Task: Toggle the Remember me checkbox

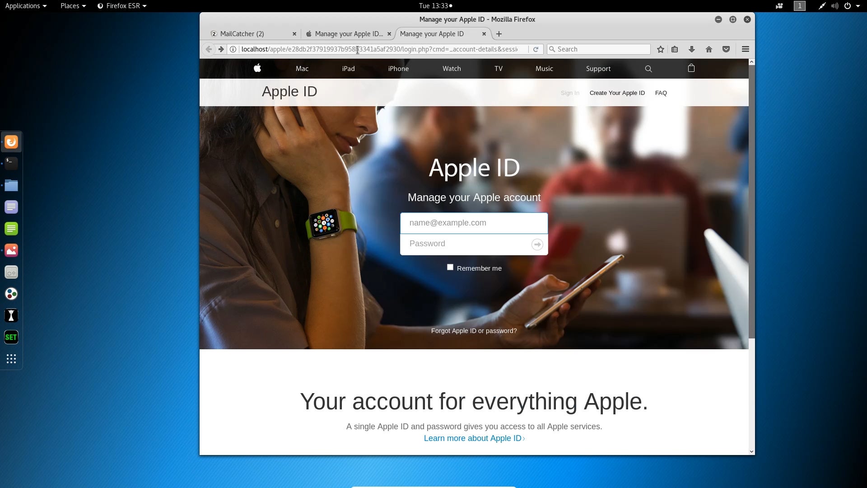Action: coord(450,267)
